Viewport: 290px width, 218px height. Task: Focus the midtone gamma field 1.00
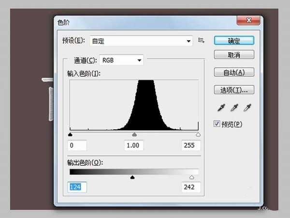pos(134,145)
